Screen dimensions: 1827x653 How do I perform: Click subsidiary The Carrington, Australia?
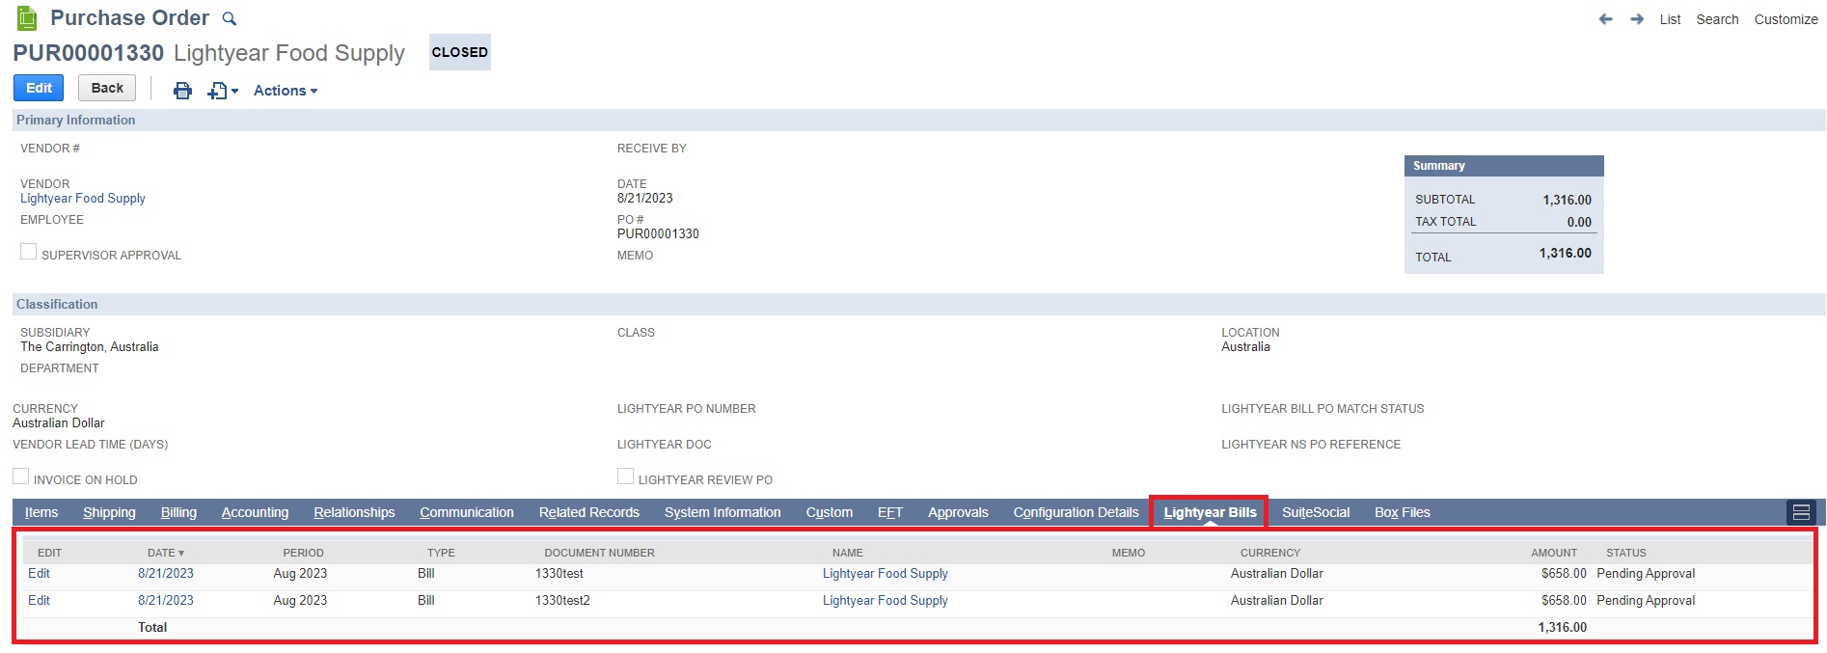90,346
